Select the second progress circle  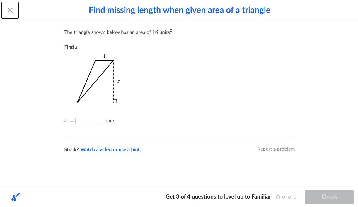coord(284,197)
